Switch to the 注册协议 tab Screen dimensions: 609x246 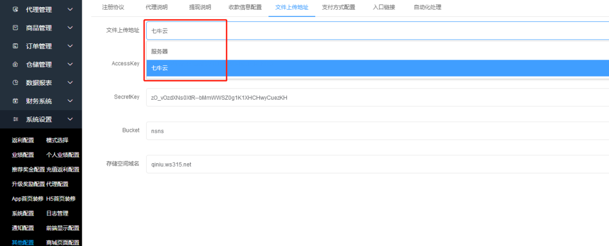tap(113, 7)
